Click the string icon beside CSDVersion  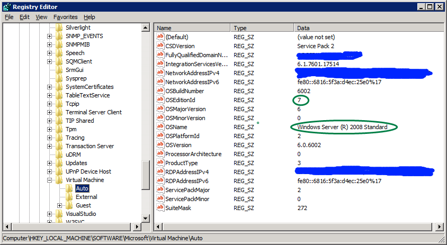click(x=160, y=46)
